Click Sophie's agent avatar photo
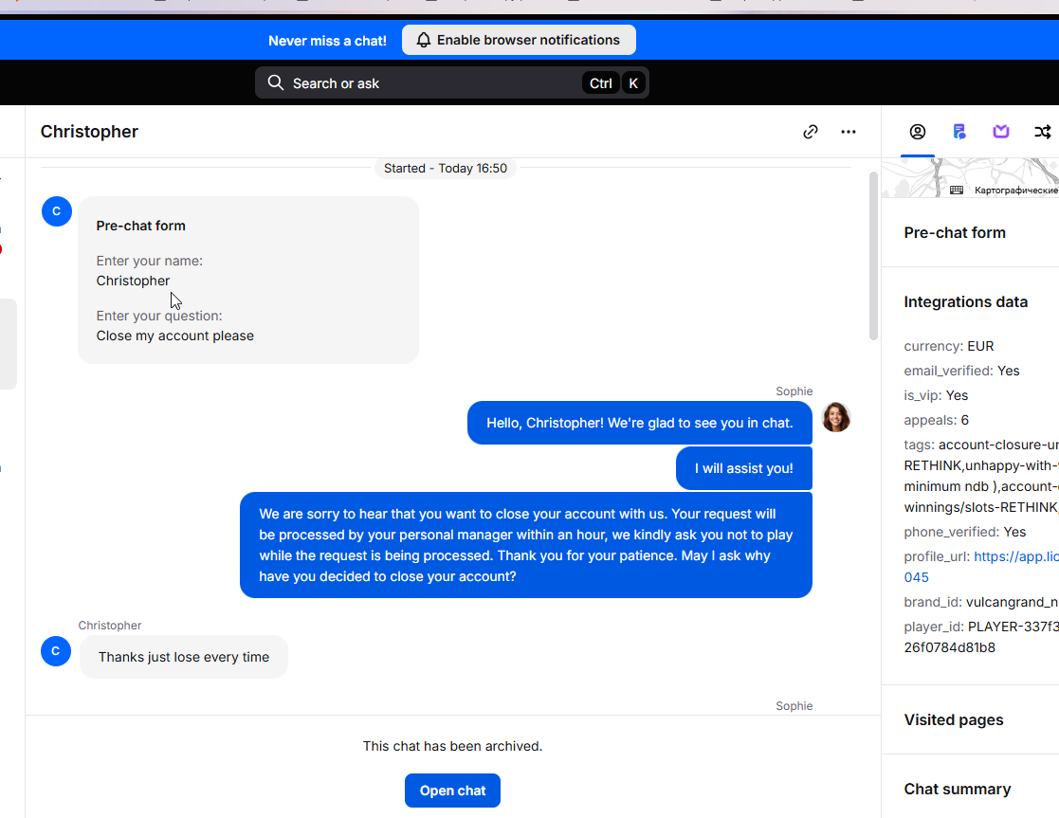This screenshot has width=1059, height=818. click(835, 417)
